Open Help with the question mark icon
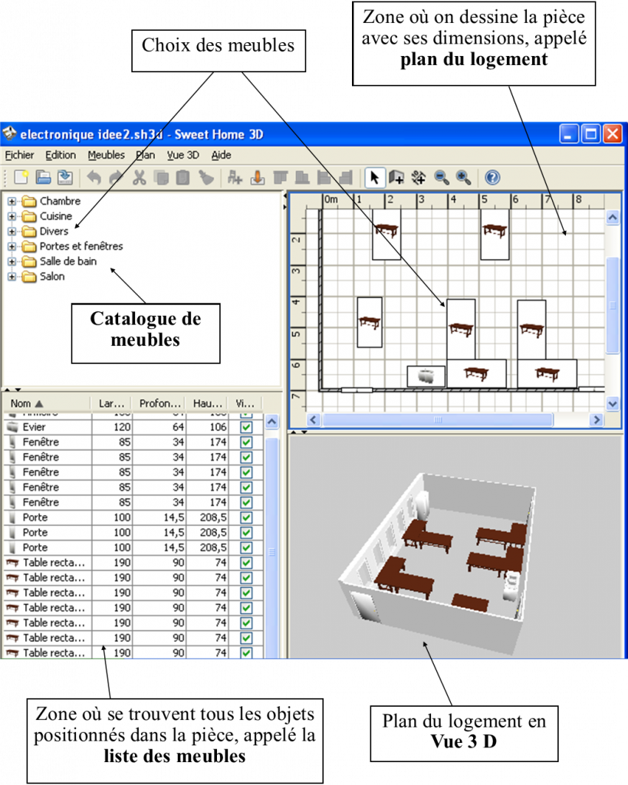Viewport: 628px width, 785px height. click(492, 178)
